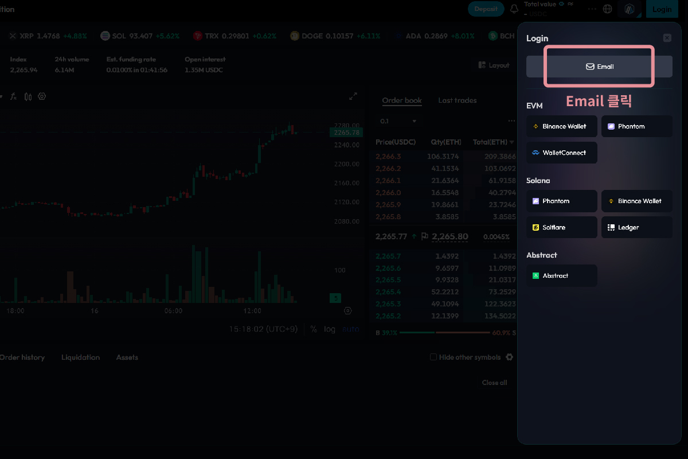Open the Total(ETH) column unit dropdown
The image size is (688, 459).
pos(511,142)
